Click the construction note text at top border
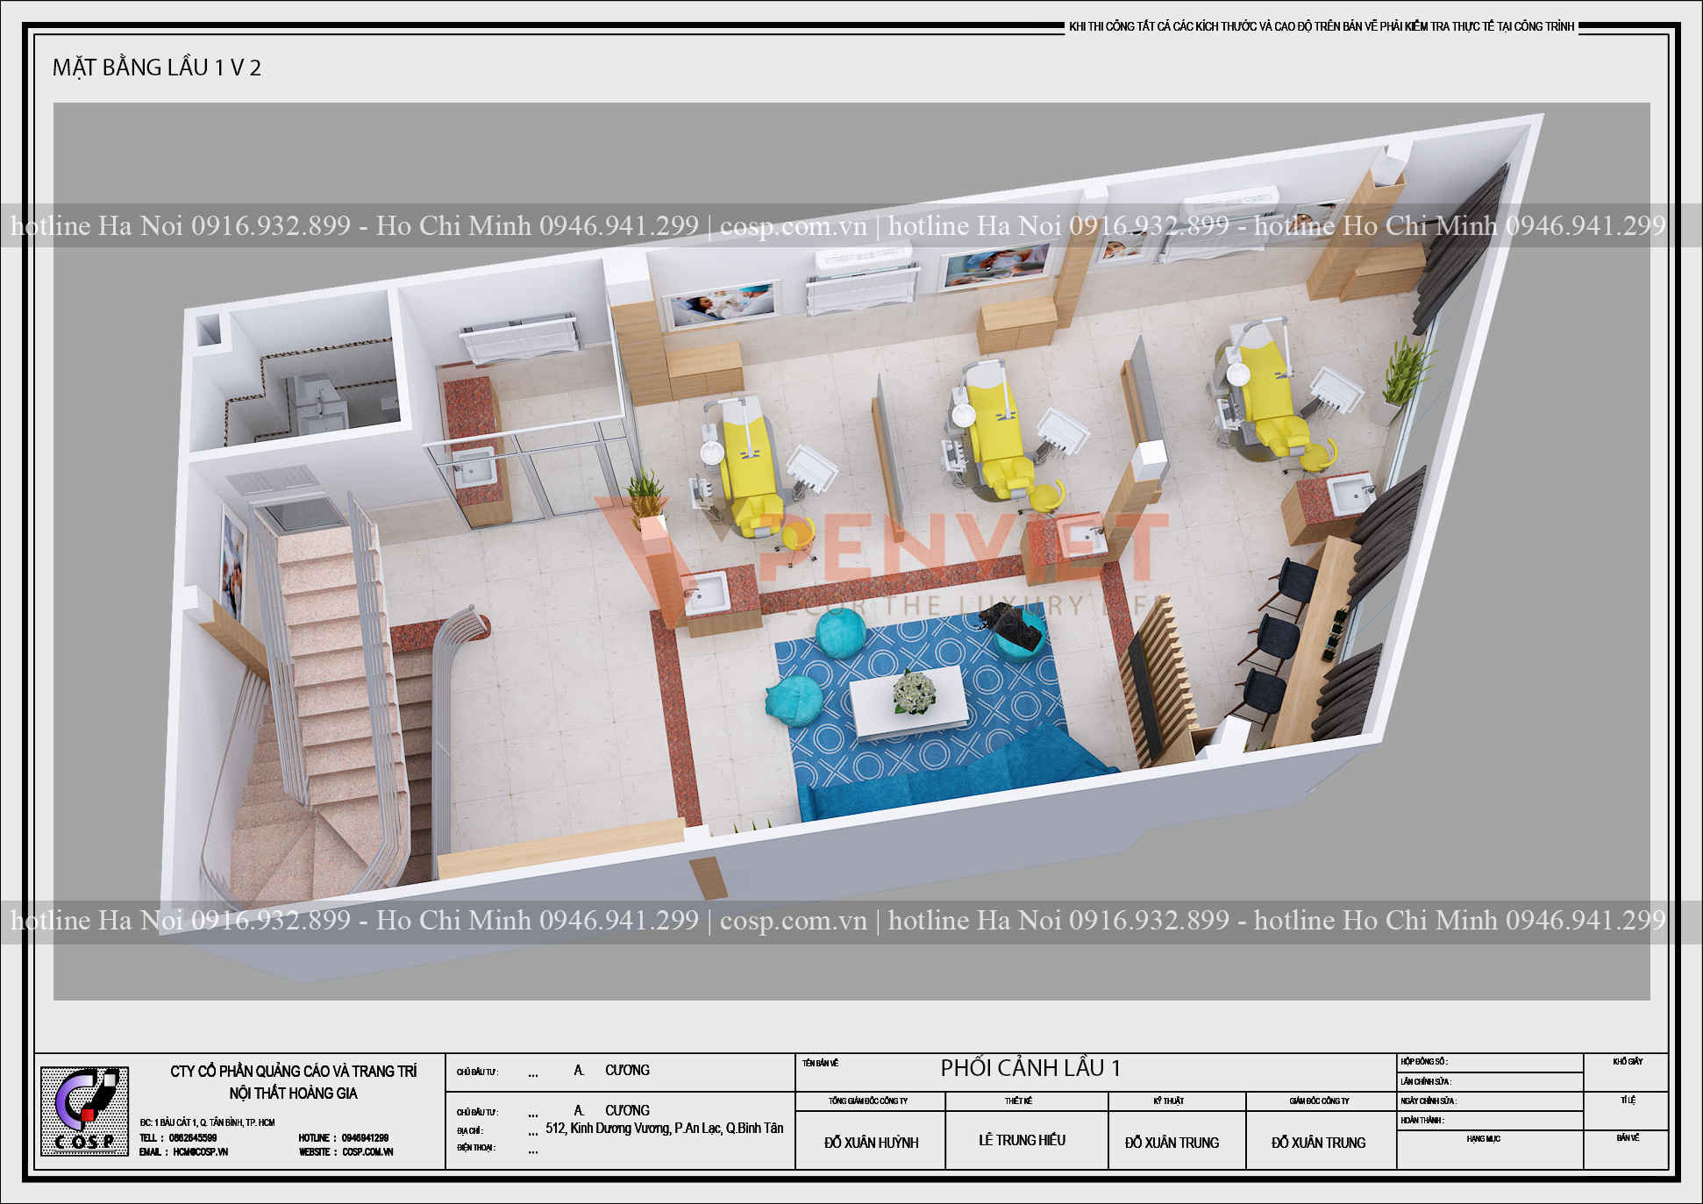 (x=1322, y=27)
